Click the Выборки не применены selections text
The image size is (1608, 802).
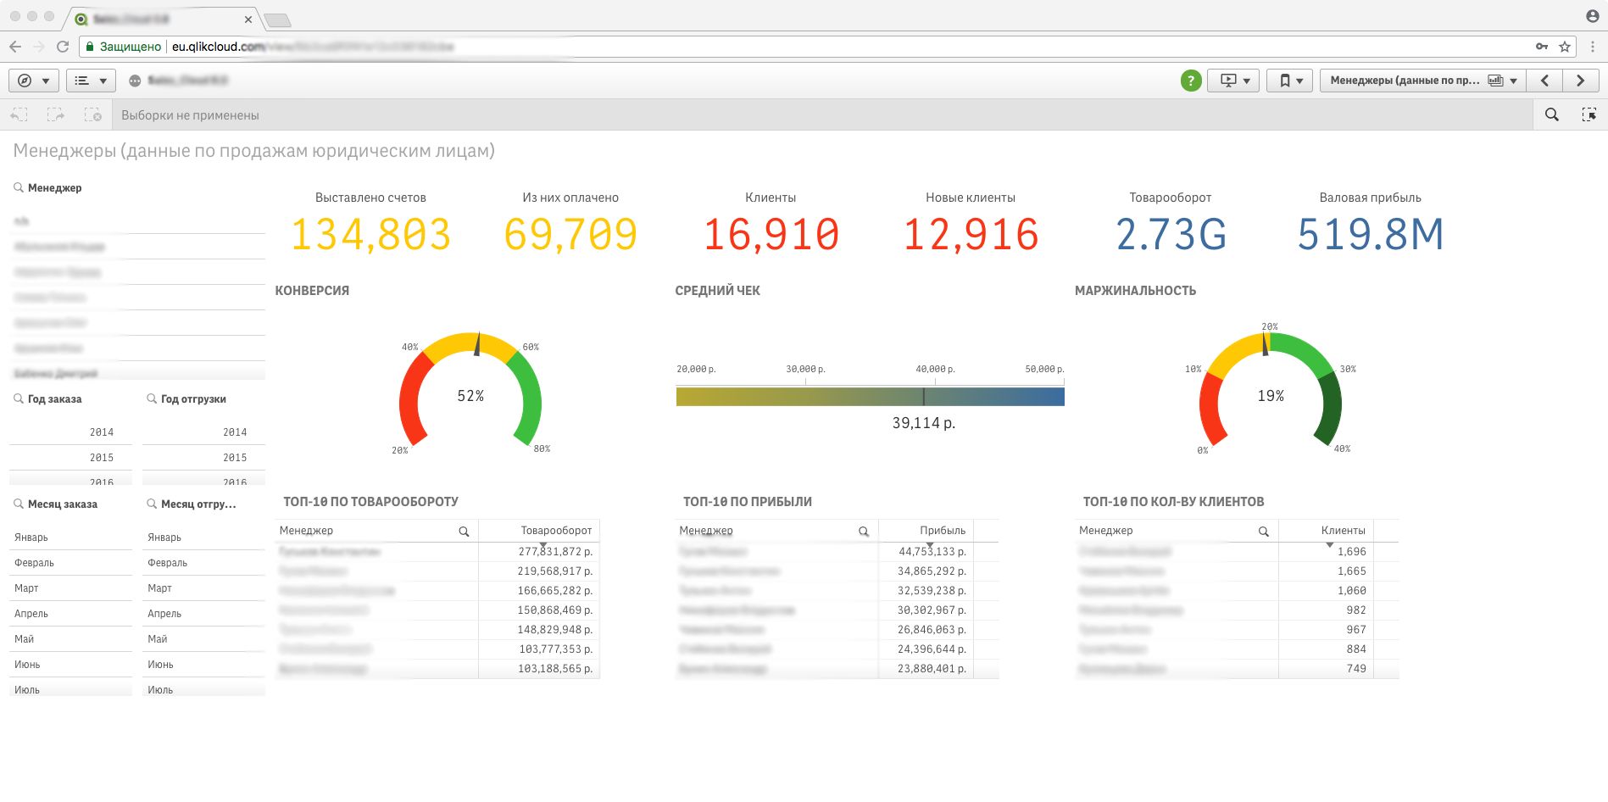(x=190, y=115)
